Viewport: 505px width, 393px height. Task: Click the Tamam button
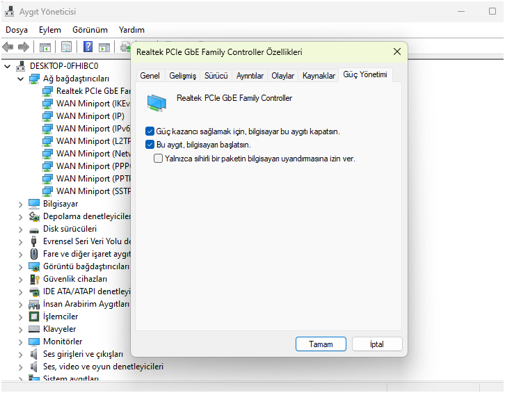(x=321, y=344)
